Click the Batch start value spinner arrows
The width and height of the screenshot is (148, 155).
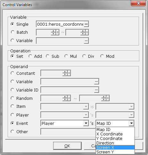53,32
